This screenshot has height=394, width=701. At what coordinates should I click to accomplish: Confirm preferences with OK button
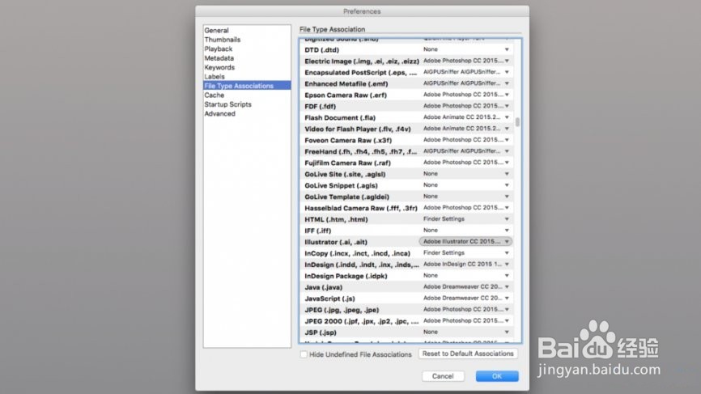pyautogui.click(x=497, y=376)
